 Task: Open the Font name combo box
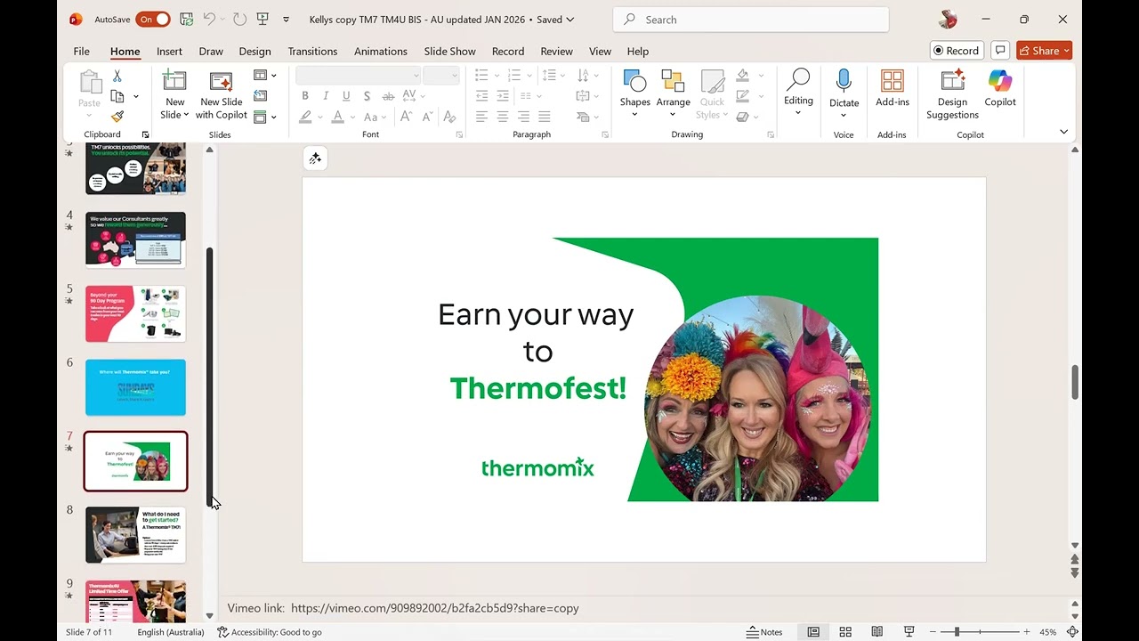(358, 76)
